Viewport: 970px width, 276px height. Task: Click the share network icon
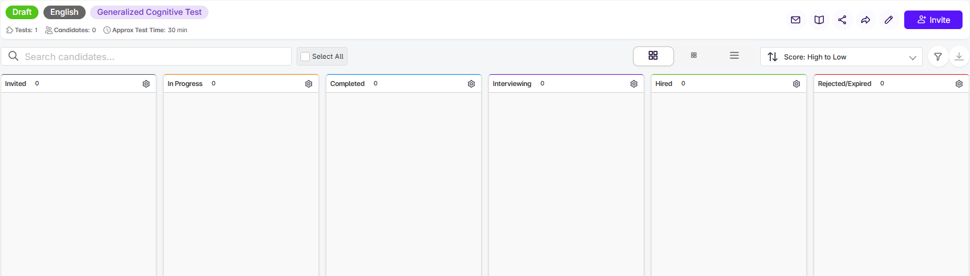(x=842, y=20)
